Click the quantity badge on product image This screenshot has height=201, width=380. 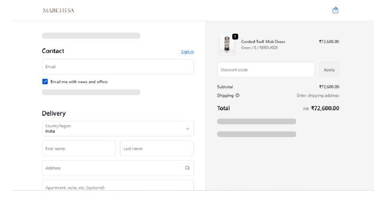pos(235,37)
